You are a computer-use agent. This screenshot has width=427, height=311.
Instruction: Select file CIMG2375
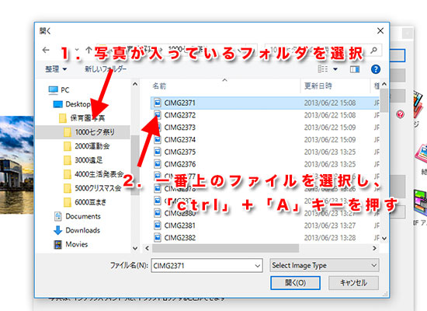point(180,152)
